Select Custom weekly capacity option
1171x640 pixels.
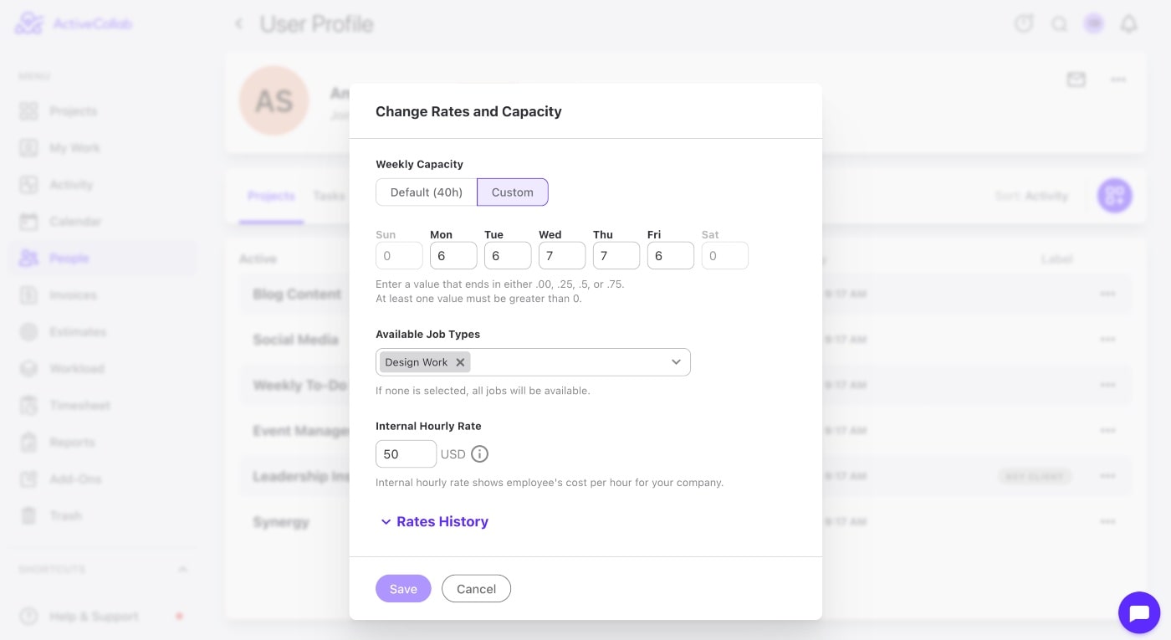click(512, 192)
